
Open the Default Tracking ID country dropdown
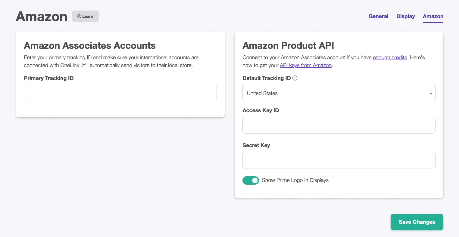tap(339, 93)
